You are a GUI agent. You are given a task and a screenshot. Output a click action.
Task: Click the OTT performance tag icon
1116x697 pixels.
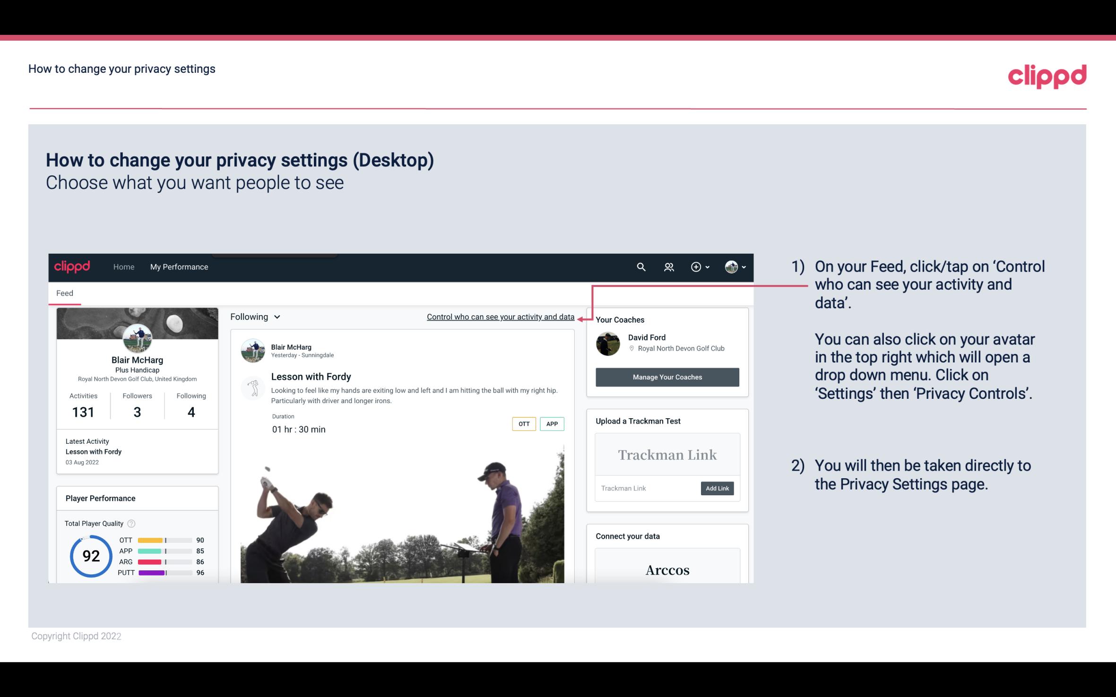click(x=523, y=424)
